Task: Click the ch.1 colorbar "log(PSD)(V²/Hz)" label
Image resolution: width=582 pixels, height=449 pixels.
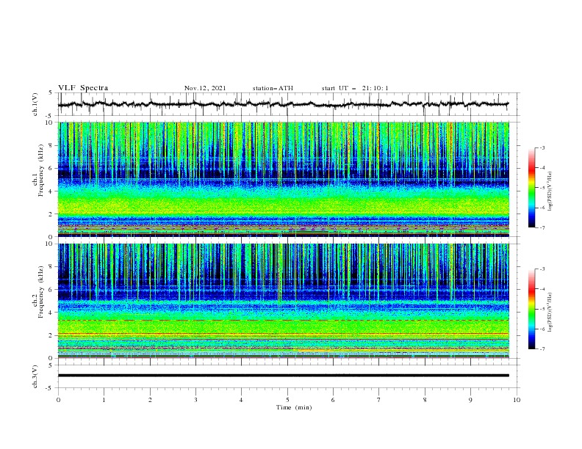Action: click(x=550, y=191)
